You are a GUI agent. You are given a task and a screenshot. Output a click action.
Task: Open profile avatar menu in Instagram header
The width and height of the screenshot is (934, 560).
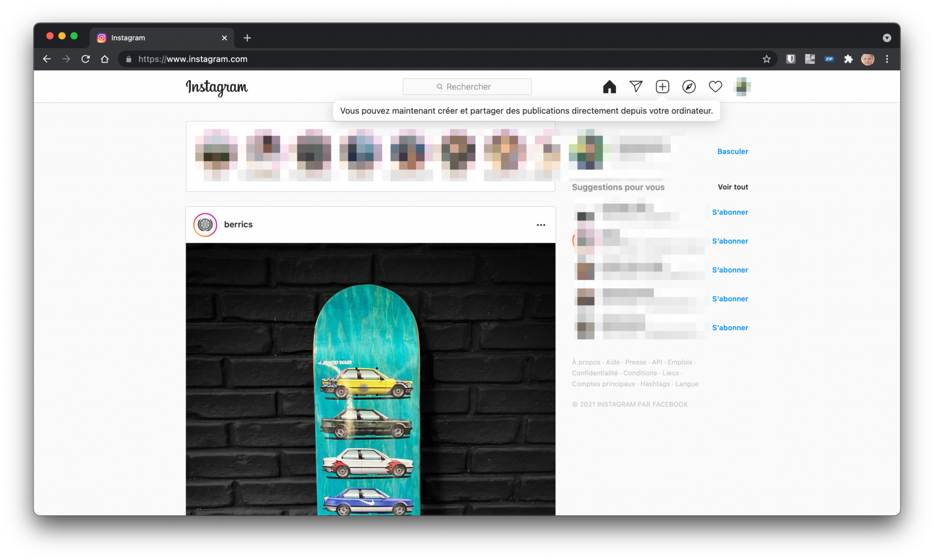pyautogui.click(x=742, y=87)
